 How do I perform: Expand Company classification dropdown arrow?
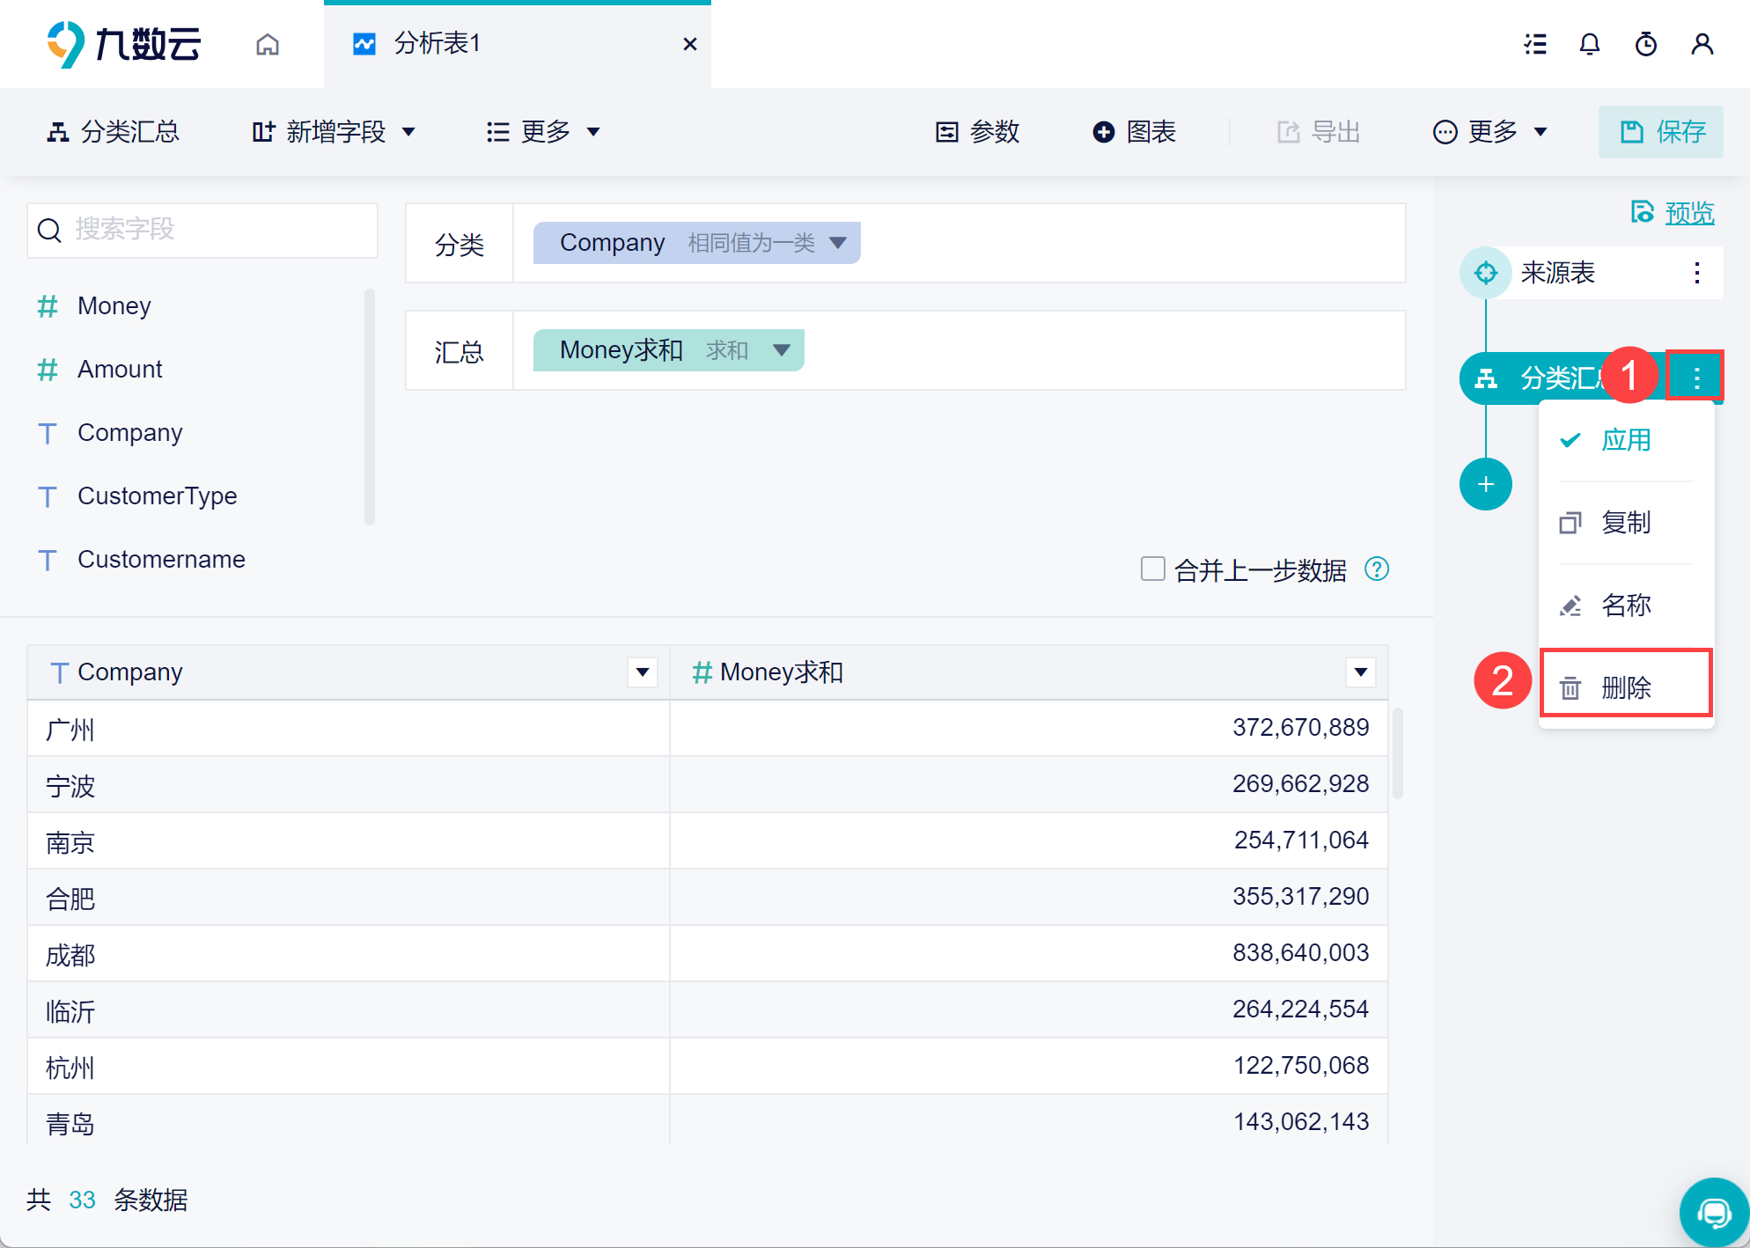point(837,243)
